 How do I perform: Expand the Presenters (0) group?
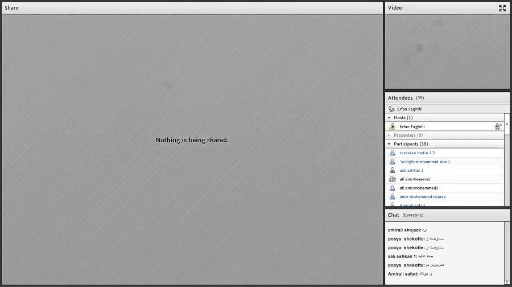tap(389, 135)
